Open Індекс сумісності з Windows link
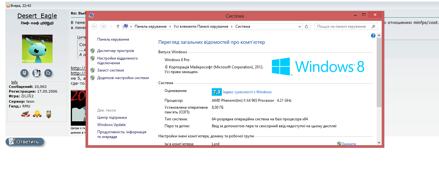Viewport: 439px width, 189px height. pyautogui.click(x=247, y=92)
